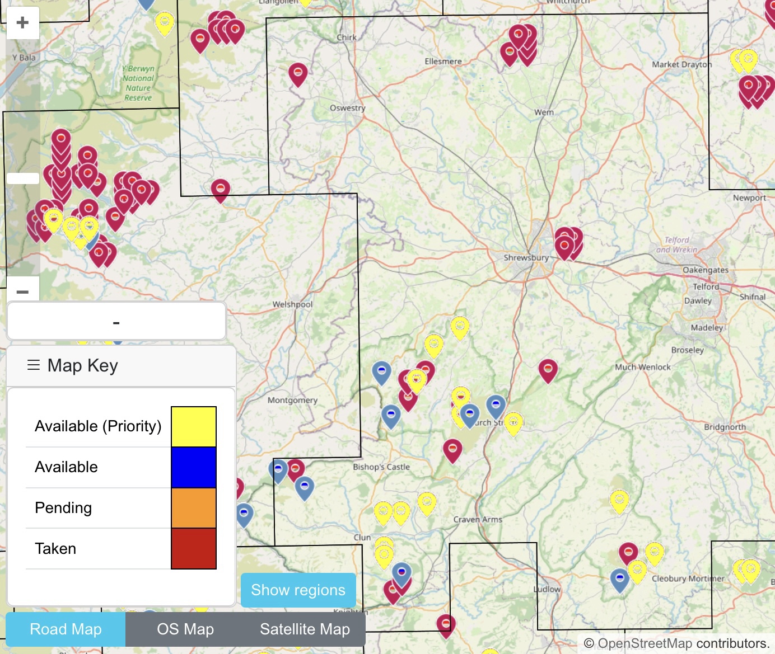Collapse the Map Key panel header

(121, 365)
